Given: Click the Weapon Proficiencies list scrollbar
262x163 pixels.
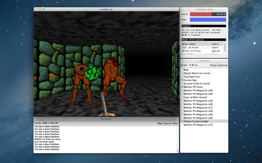Looking at the screenshot, I should pyautogui.click(x=225, y=48).
